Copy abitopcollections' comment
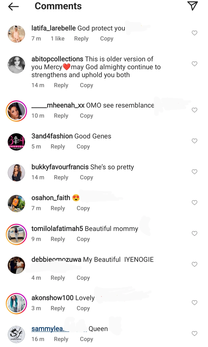 click(x=86, y=85)
